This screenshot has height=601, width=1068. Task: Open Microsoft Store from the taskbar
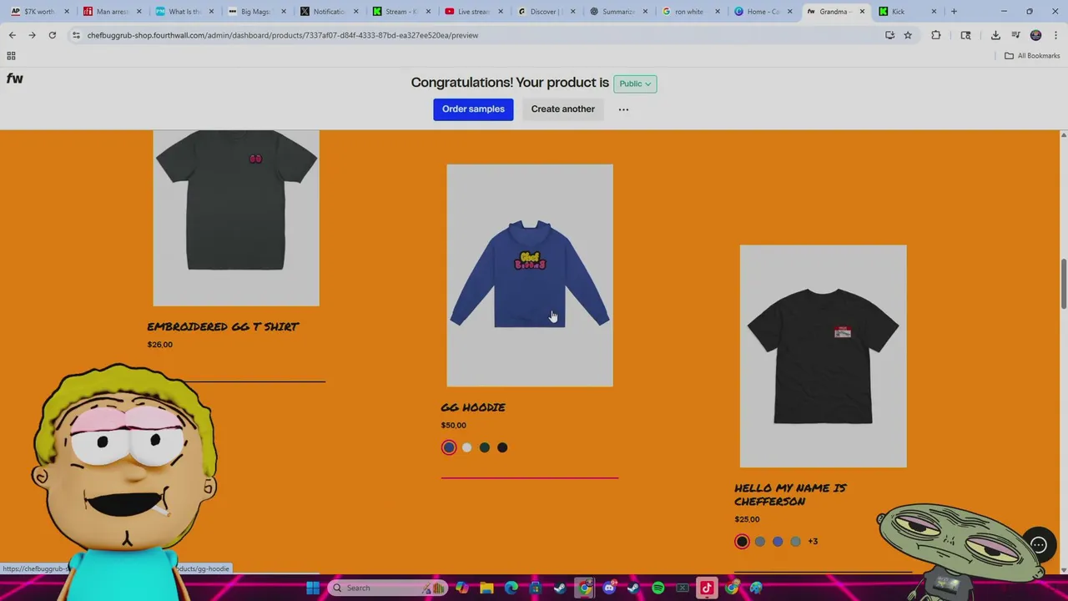[535, 588]
